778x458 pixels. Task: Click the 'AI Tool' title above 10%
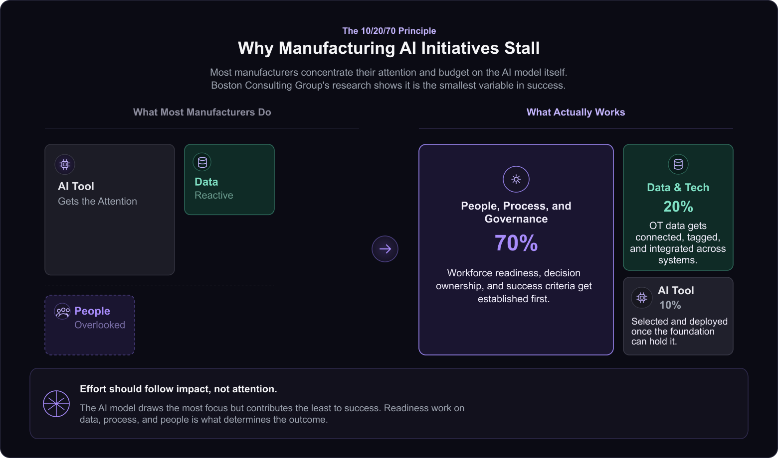[x=676, y=290]
